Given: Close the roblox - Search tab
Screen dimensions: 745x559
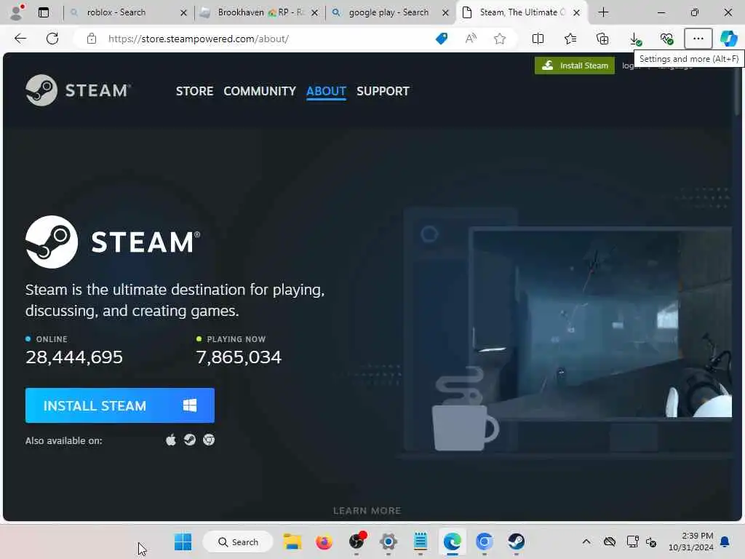Looking at the screenshot, I should pyautogui.click(x=183, y=13).
